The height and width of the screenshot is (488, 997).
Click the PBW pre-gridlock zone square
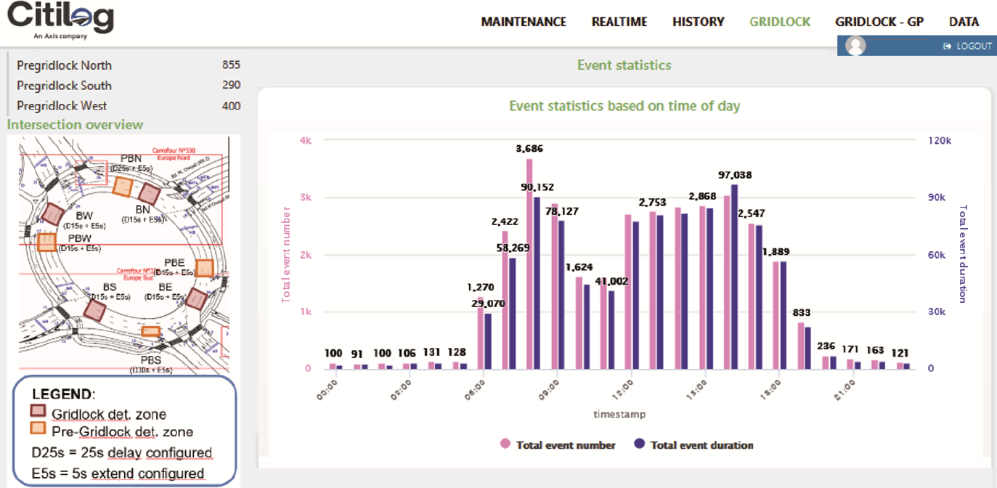click(x=46, y=242)
